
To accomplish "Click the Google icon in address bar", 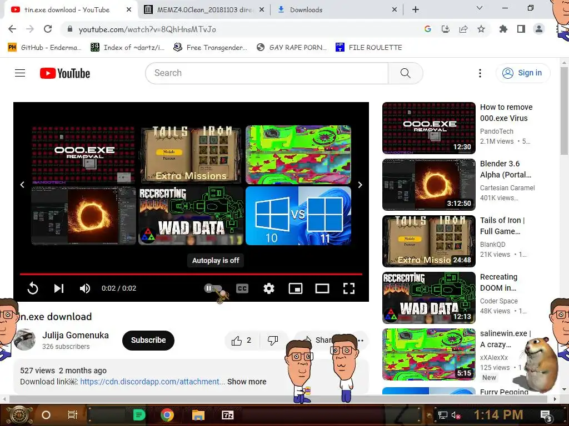I will tap(427, 29).
